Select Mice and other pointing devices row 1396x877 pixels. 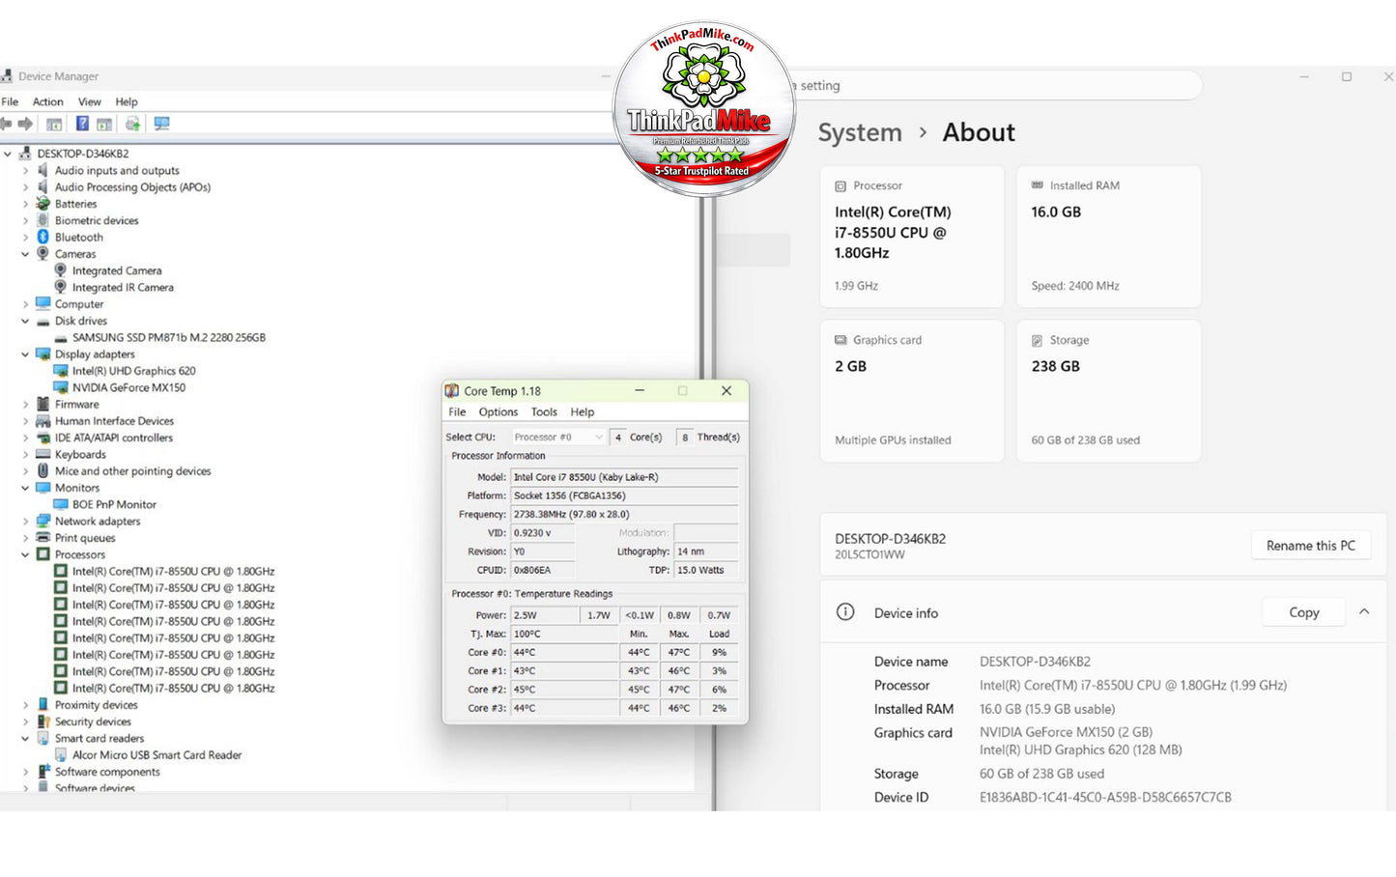click(123, 471)
